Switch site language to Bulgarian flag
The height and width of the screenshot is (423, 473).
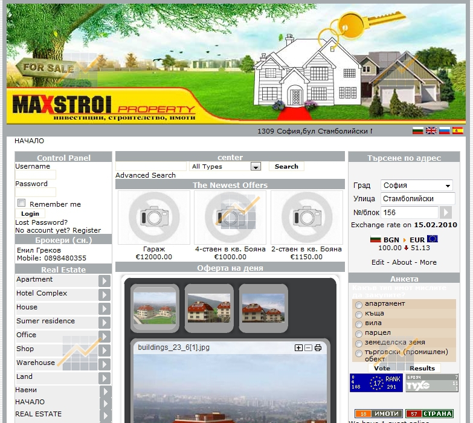coord(417,131)
